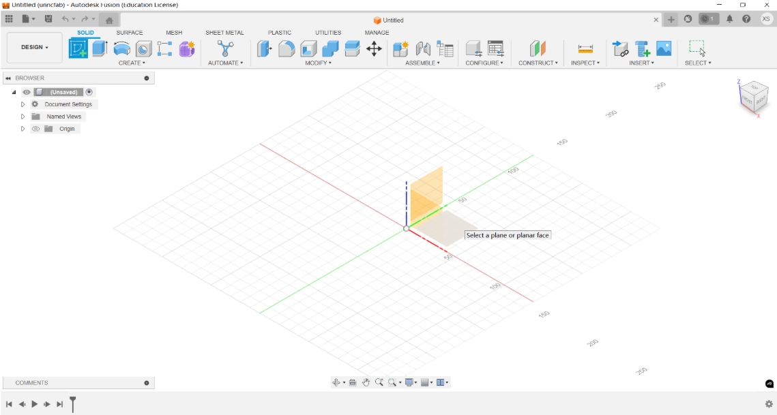
Task: Click the Extrude tool icon
Action: [100, 48]
